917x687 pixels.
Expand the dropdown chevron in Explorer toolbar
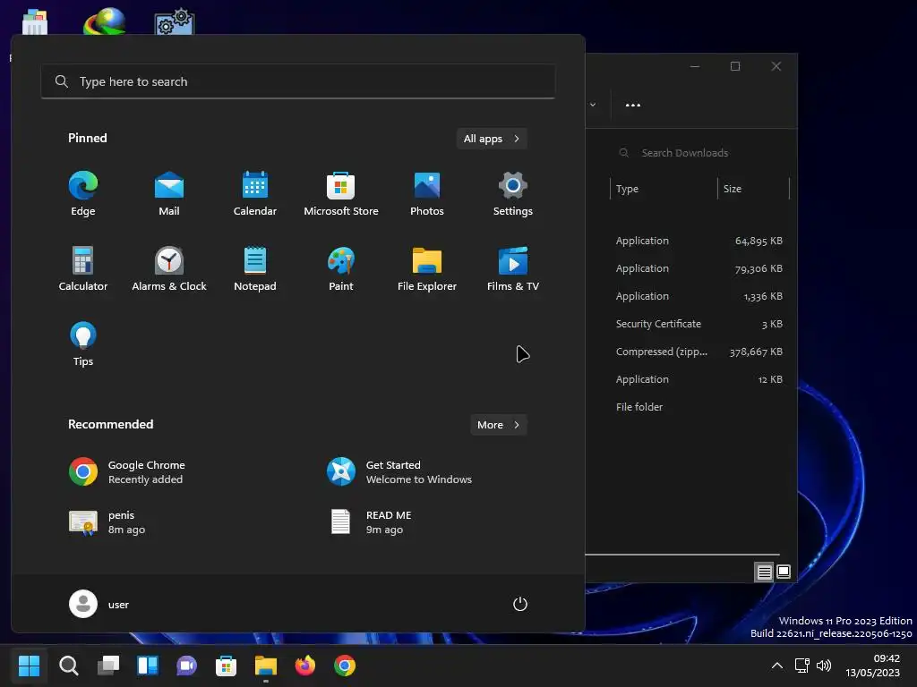pyautogui.click(x=593, y=106)
